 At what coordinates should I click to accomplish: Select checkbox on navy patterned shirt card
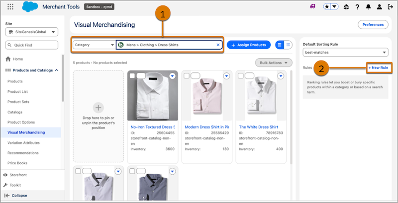[132, 171]
